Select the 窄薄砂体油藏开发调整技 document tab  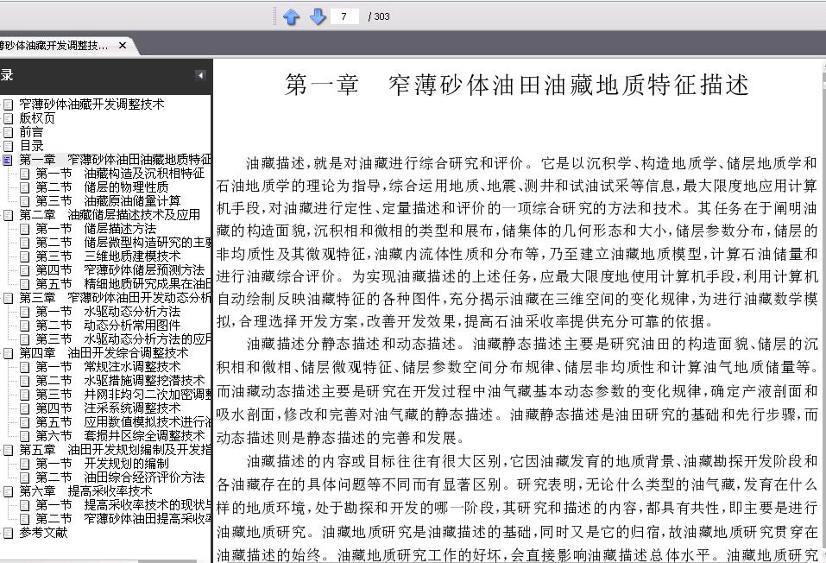(x=54, y=46)
